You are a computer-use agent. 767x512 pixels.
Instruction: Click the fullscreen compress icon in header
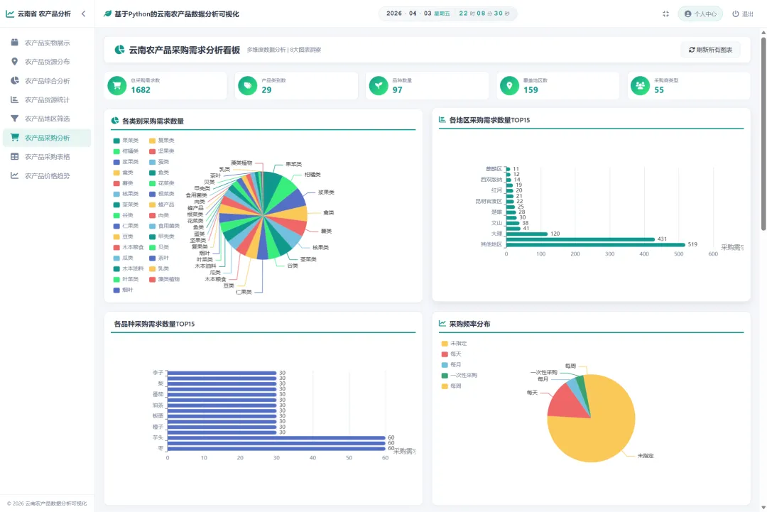[665, 13]
